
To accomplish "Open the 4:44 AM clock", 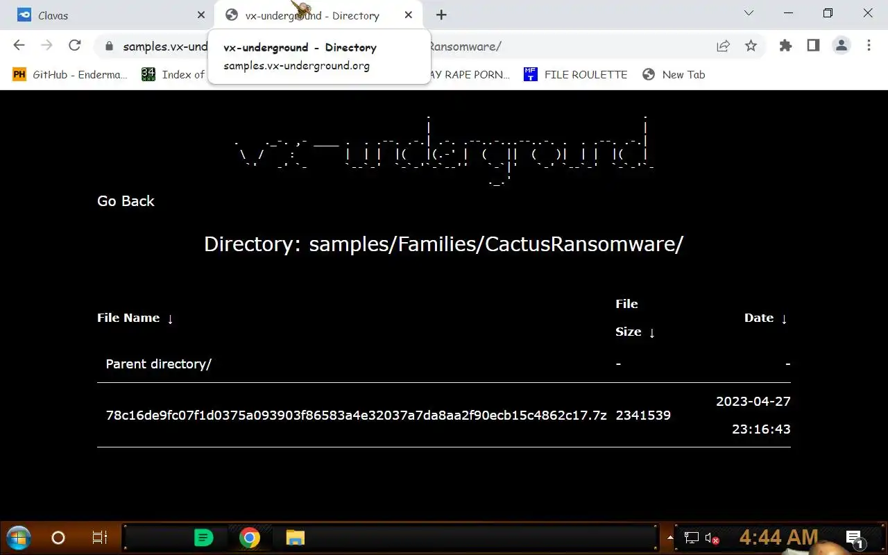I will point(778,538).
